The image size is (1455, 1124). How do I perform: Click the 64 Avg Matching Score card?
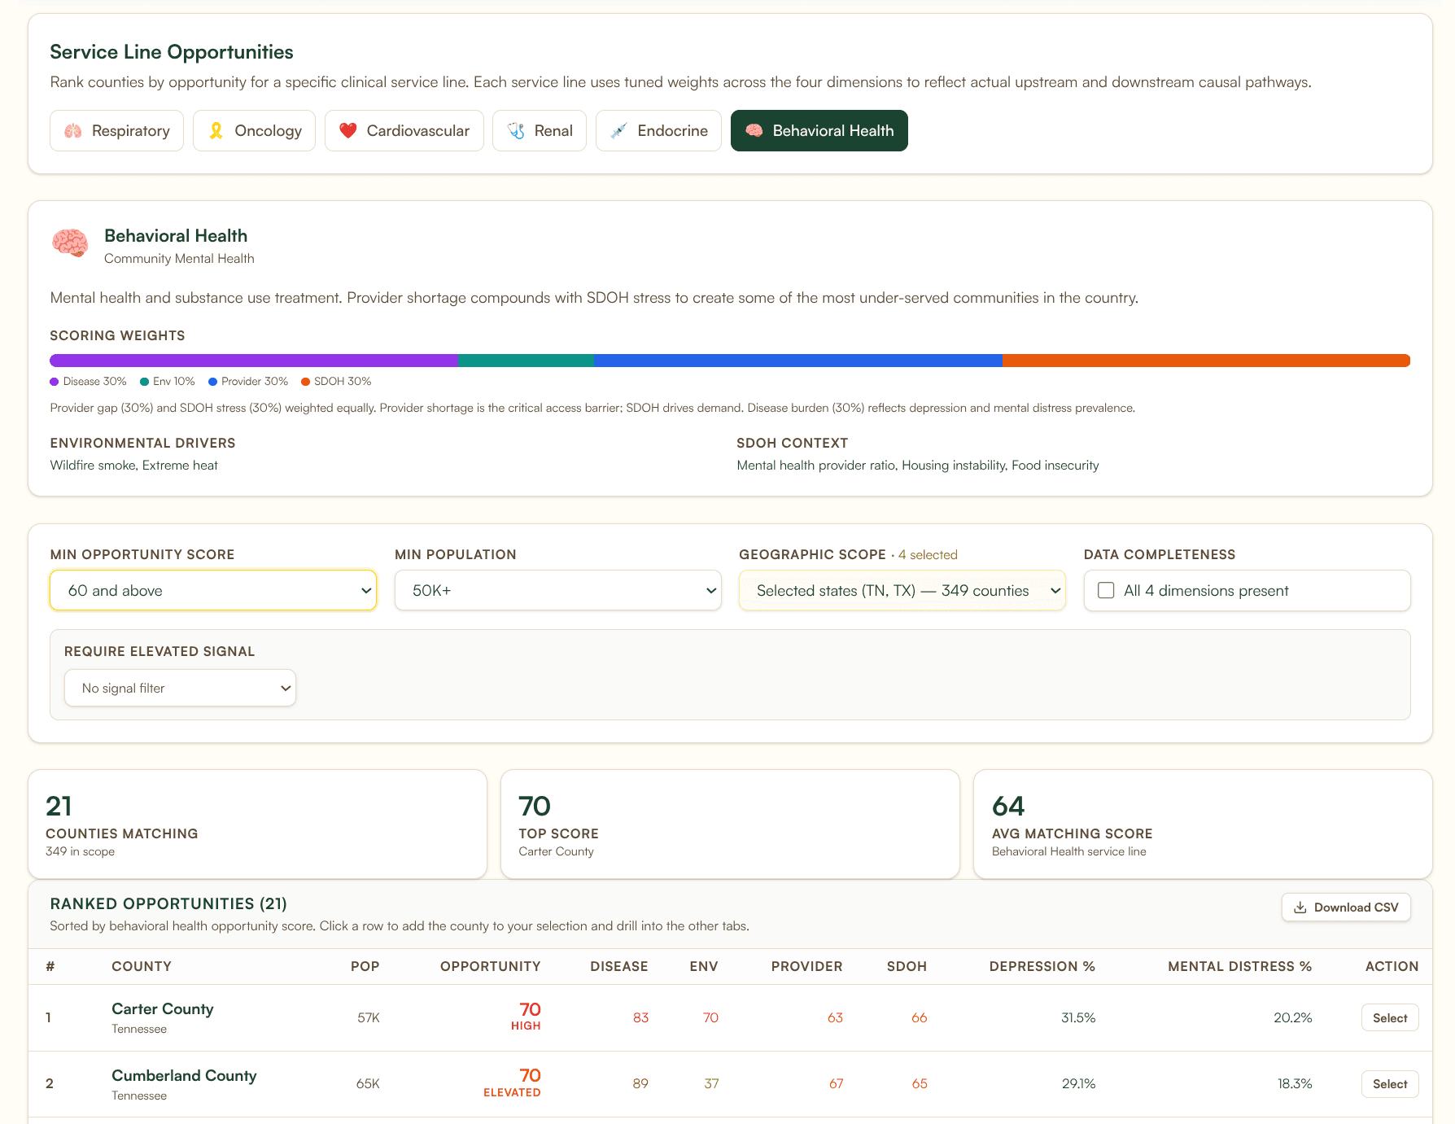tap(1203, 824)
